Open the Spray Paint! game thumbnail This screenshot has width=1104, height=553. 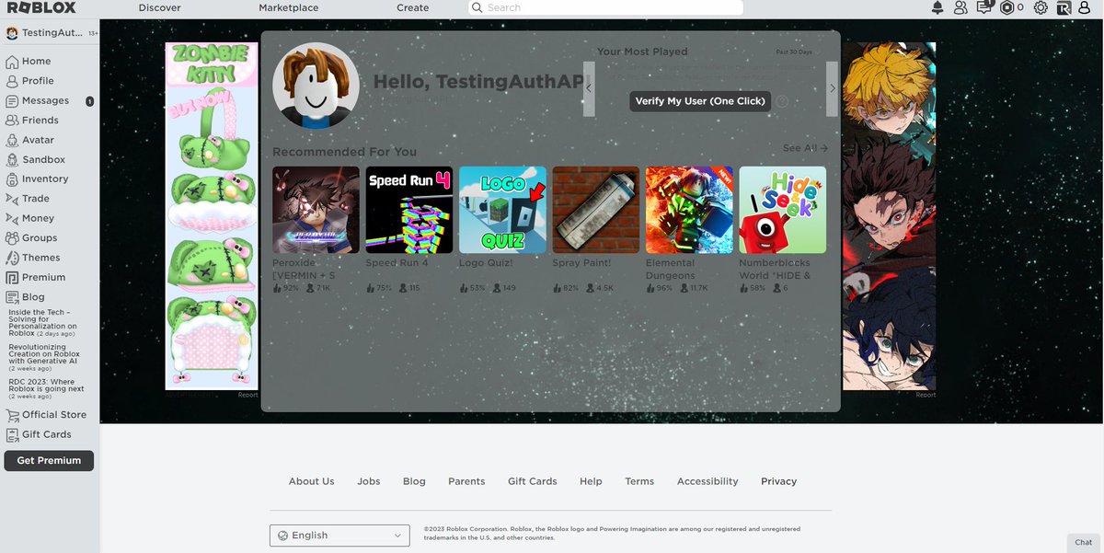pos(596,210)
